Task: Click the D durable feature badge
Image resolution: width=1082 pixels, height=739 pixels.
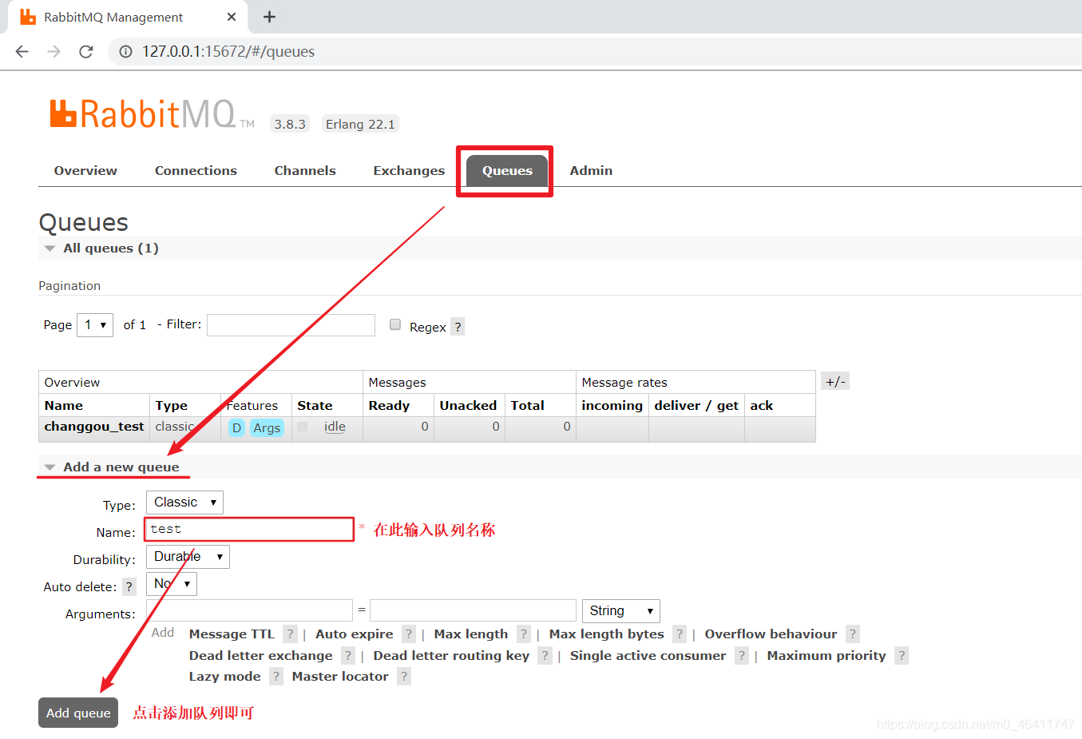Action: coord(236,427)
